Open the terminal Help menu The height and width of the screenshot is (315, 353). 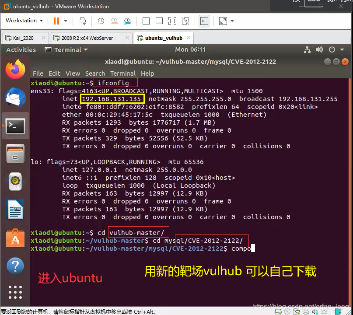pos(147,73)
